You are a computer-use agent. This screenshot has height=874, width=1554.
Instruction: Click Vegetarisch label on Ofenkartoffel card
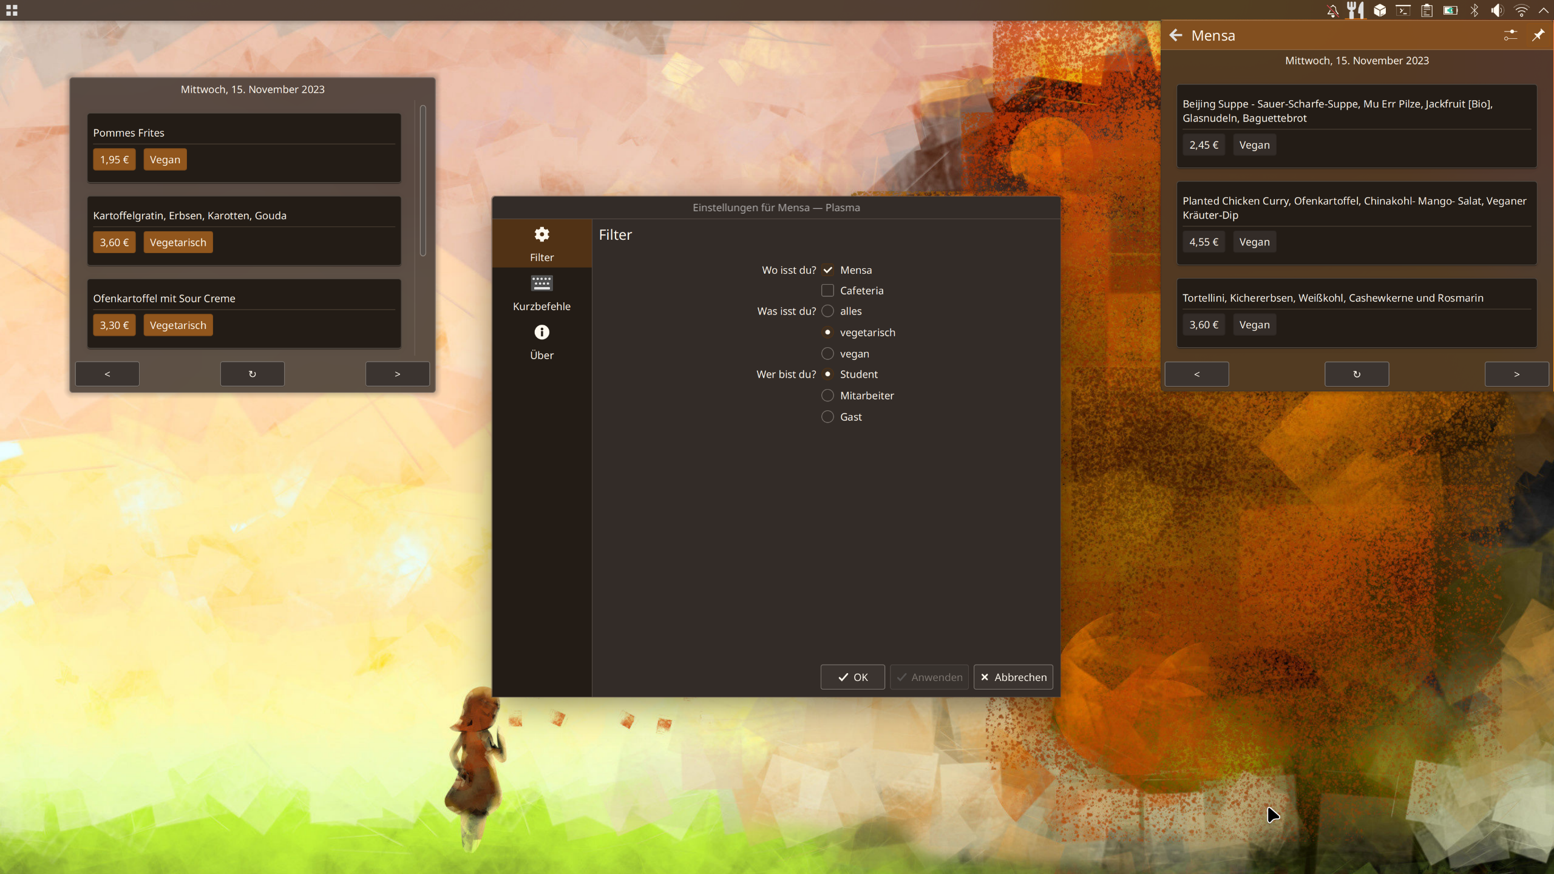pos(178,325)
